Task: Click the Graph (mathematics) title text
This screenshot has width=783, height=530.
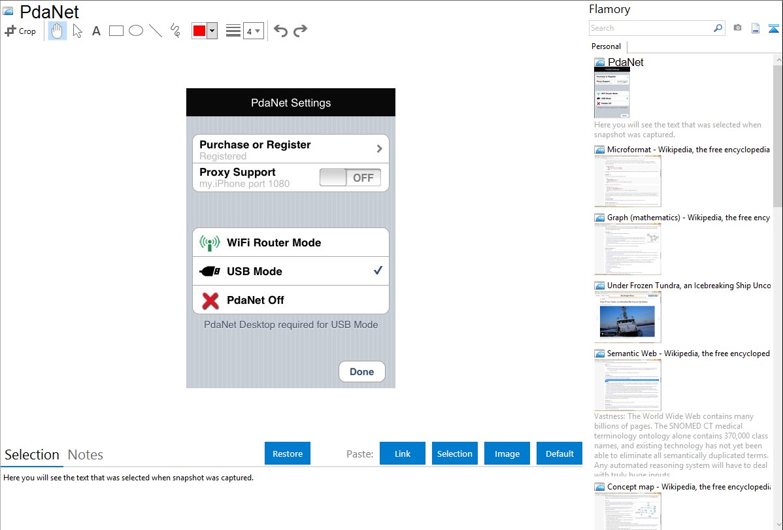Action: [688, 218]
